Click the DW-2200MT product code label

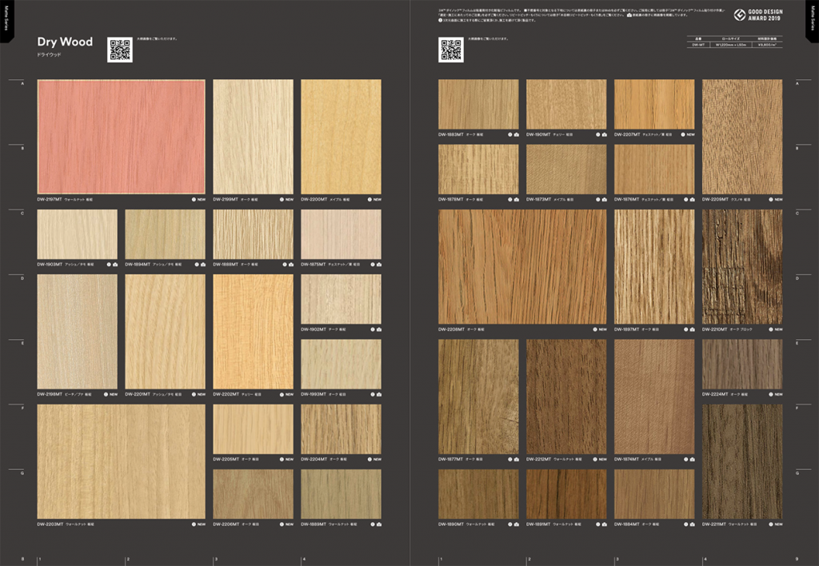pyautogui.click(x=314, y=199)
